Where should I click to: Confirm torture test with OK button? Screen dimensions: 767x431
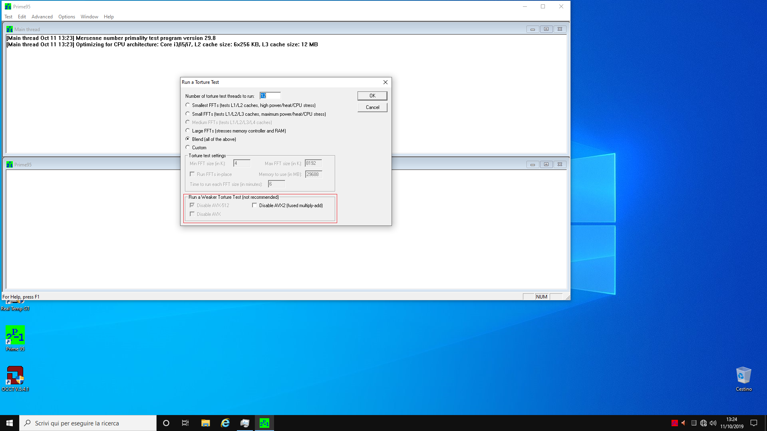(372, 96)
